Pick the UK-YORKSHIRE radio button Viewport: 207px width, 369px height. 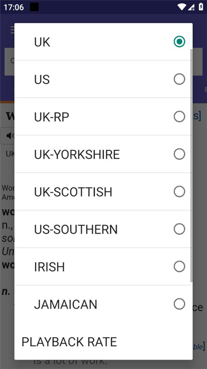click(x=179, y=154)
